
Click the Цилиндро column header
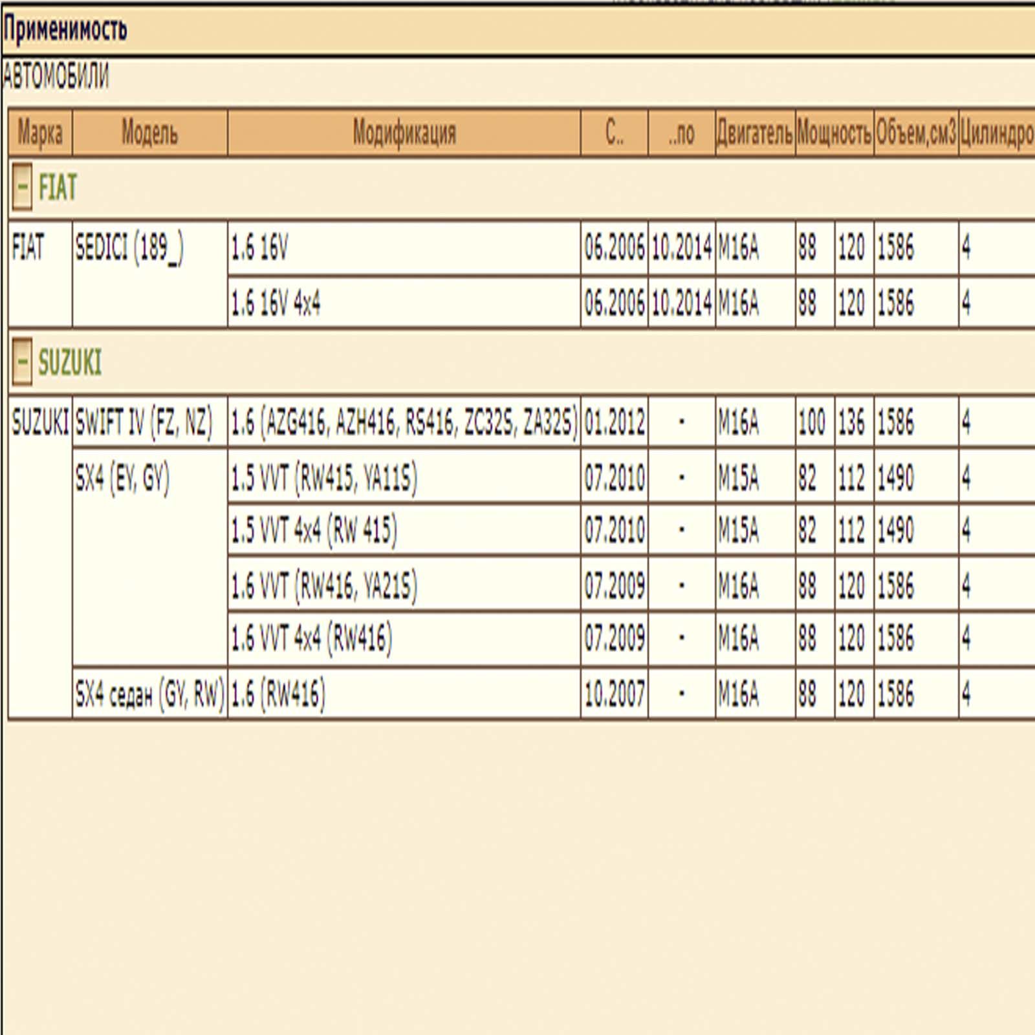(x=997, y=133)
